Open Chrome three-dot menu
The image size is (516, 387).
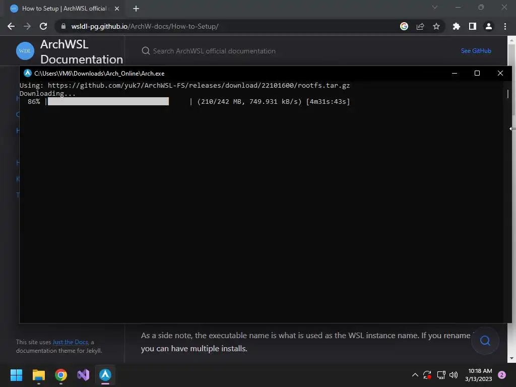point(505,26)
